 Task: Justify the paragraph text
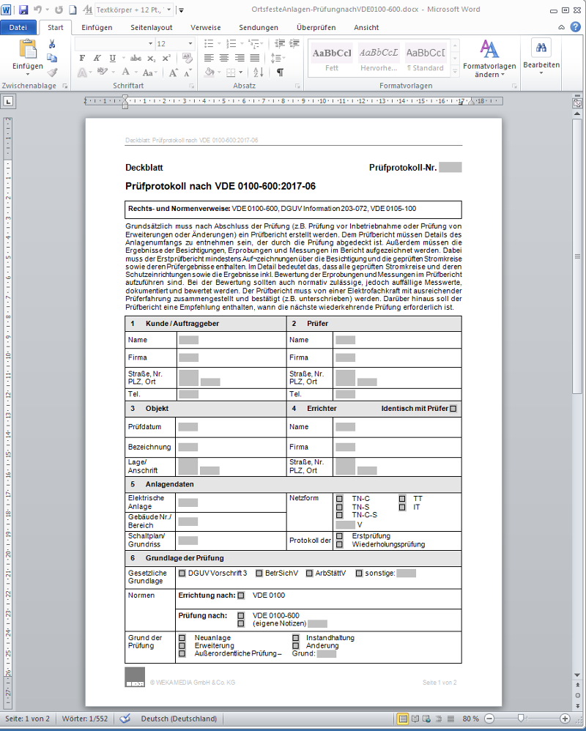pyautogui.click(x=254, y=58)
